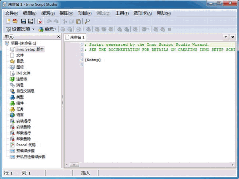
Task: Click the Save As toolbar icon
Action: point(30,21)
